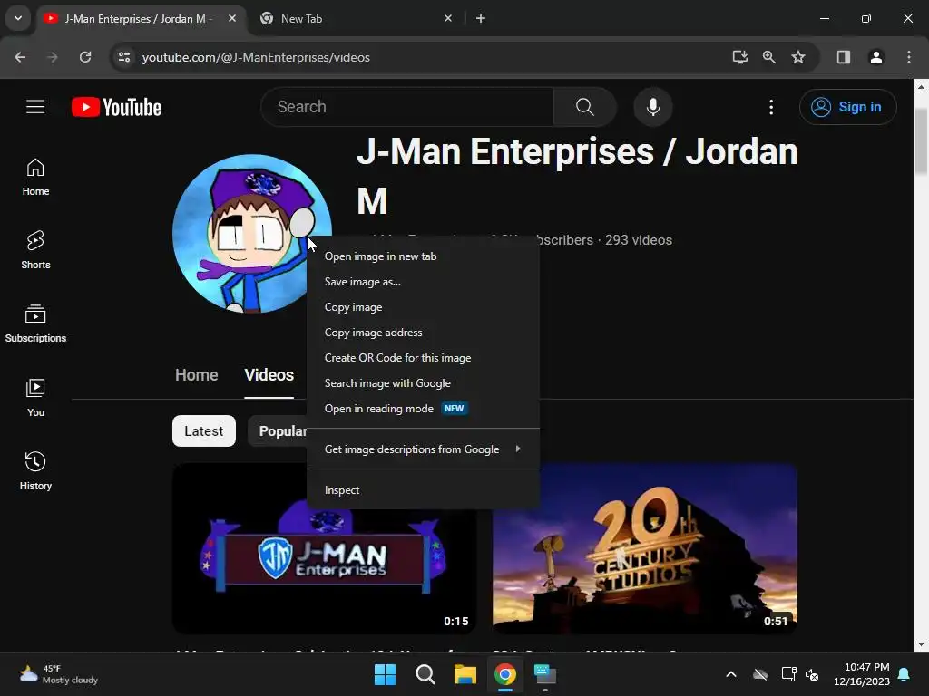Toggle the browser side panel

[843, 57]
